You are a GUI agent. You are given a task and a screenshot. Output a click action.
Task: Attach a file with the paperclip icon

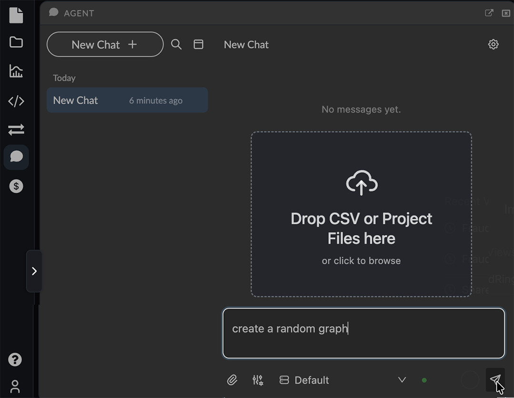(x=232, y=380)
